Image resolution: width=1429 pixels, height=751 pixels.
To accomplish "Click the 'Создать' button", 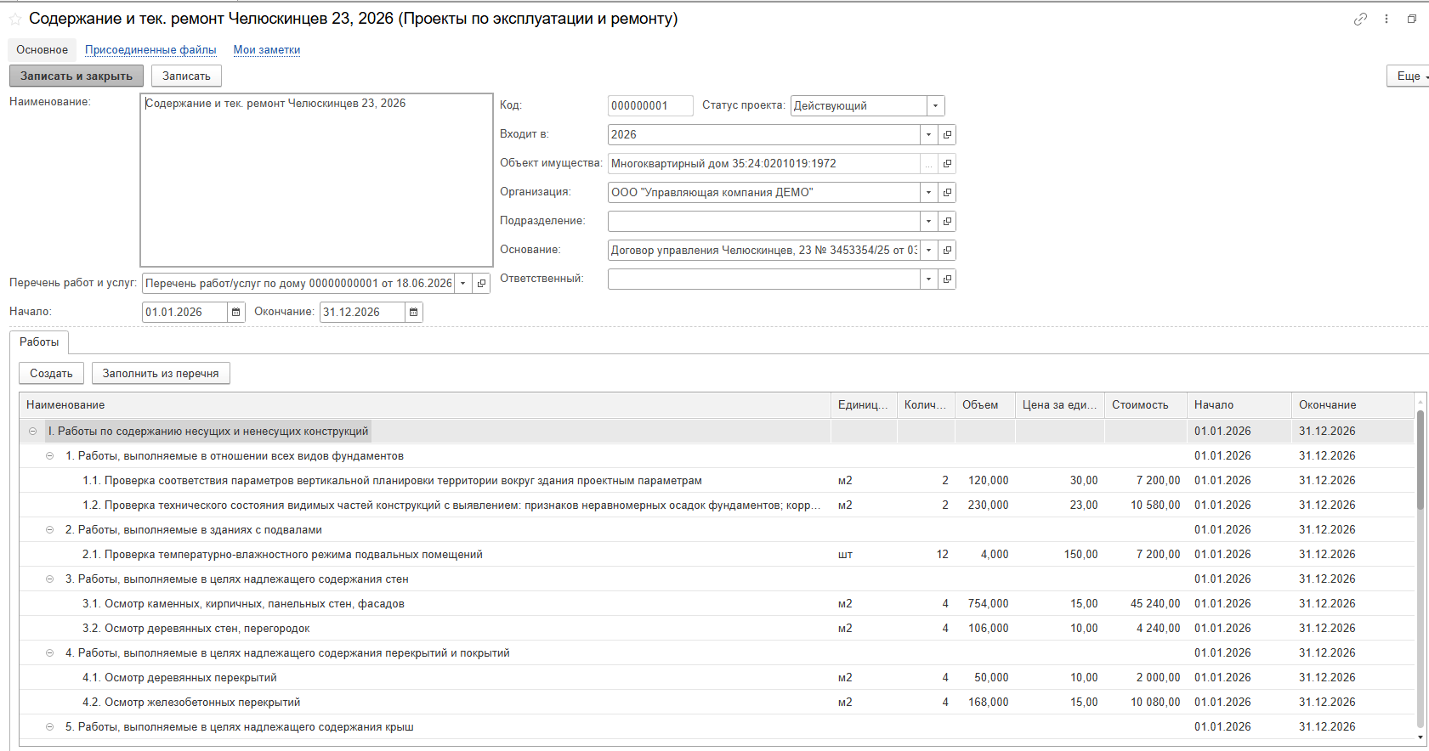I will click(x=51, y=373).
